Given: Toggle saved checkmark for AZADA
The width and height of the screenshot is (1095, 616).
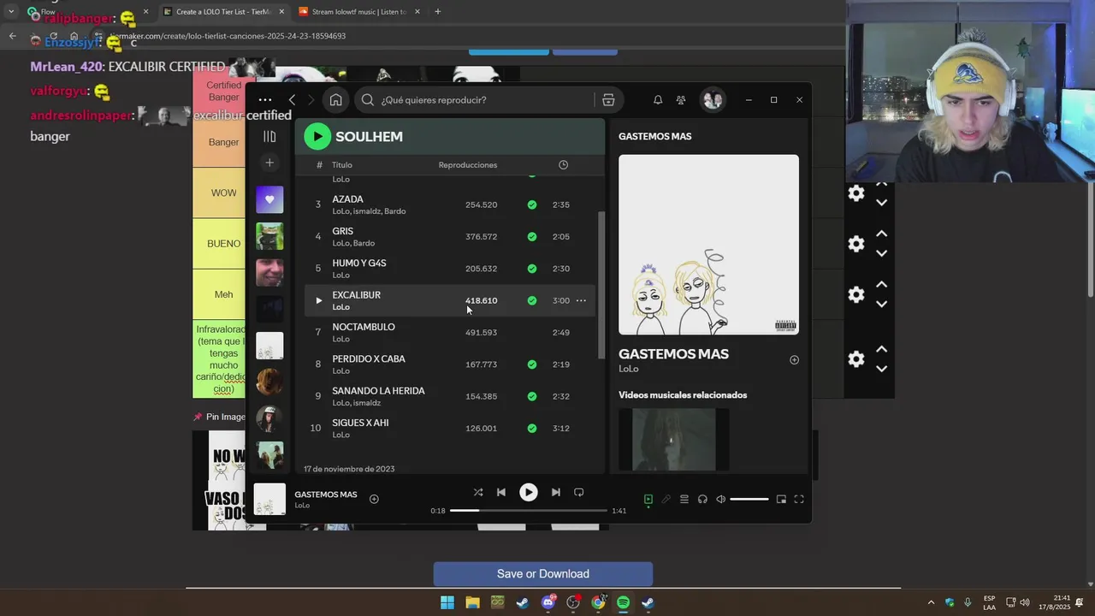Looking at the screenshot, I should (532, 204).
